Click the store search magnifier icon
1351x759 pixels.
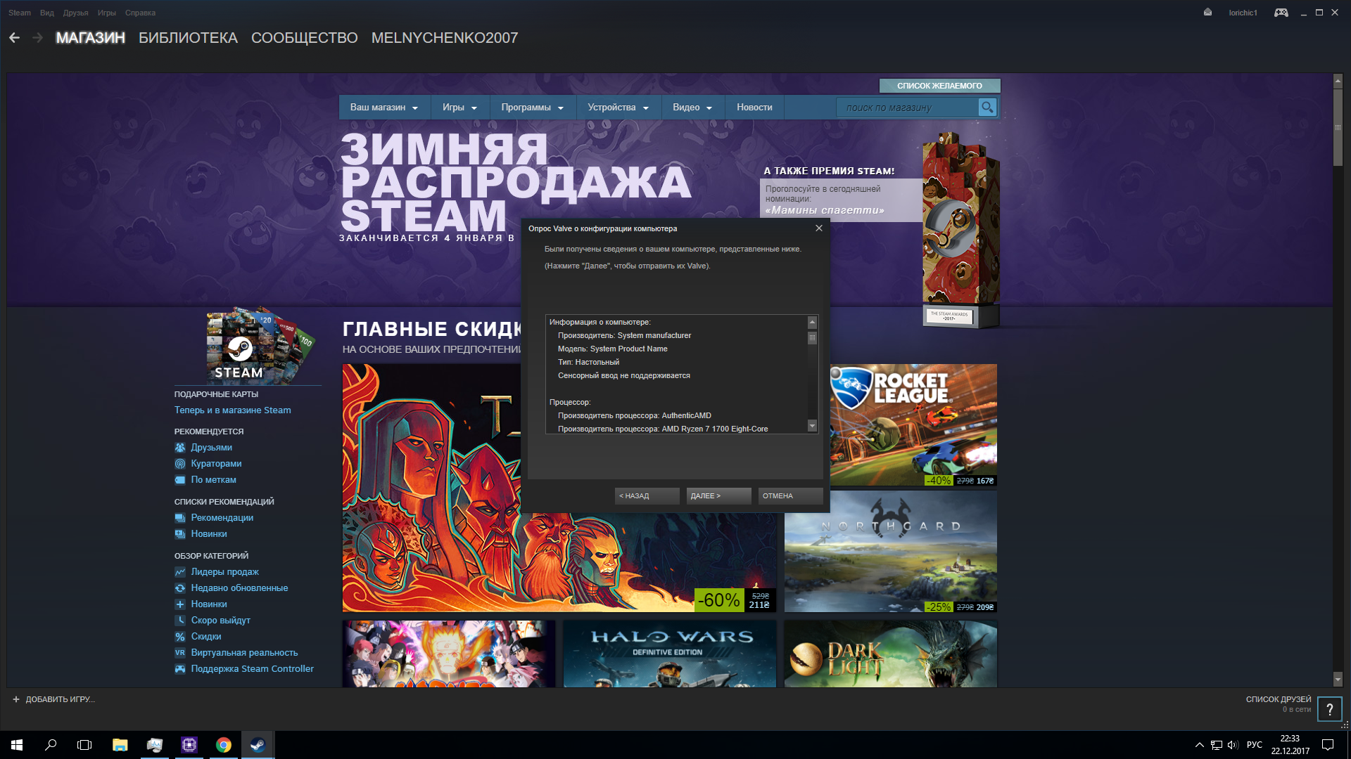click(x=987, y=108)
